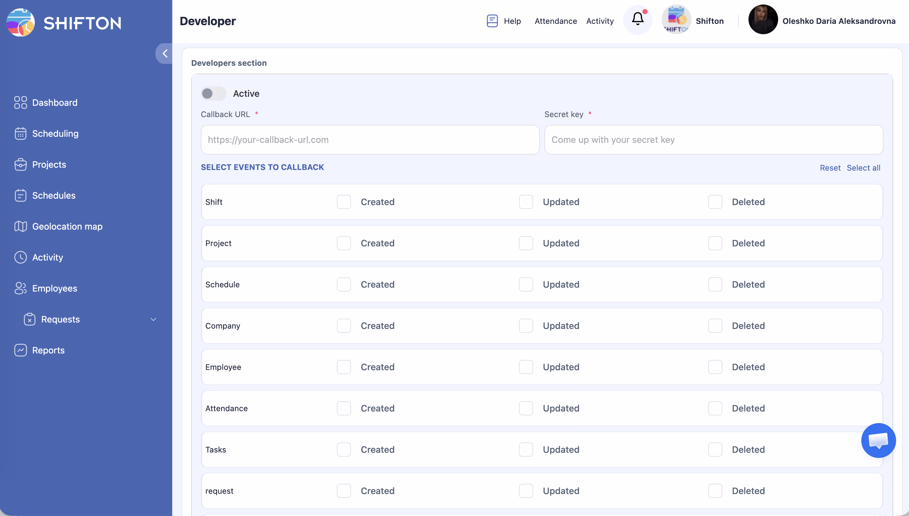Open Geolocation map sidebar icon
The width and height of the screenshot is (909, 516).
click(21, 226)
